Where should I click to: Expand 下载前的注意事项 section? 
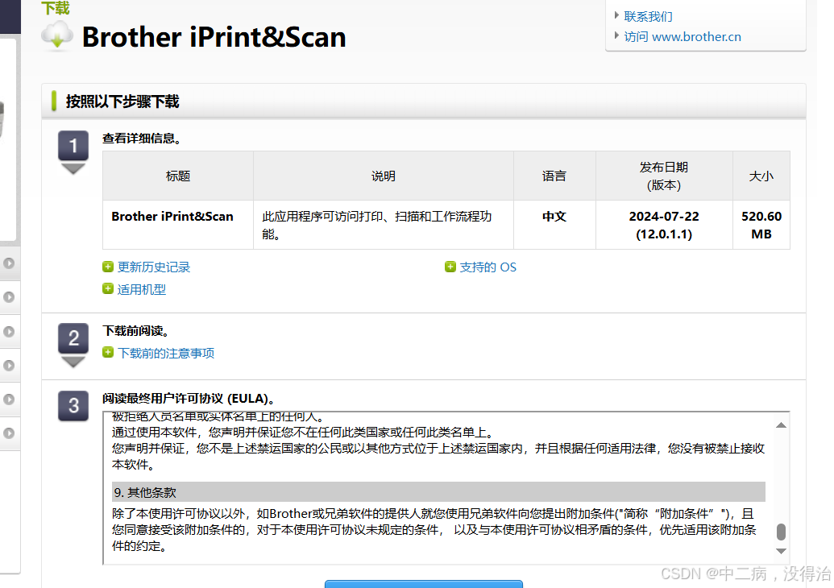point(166,353)
